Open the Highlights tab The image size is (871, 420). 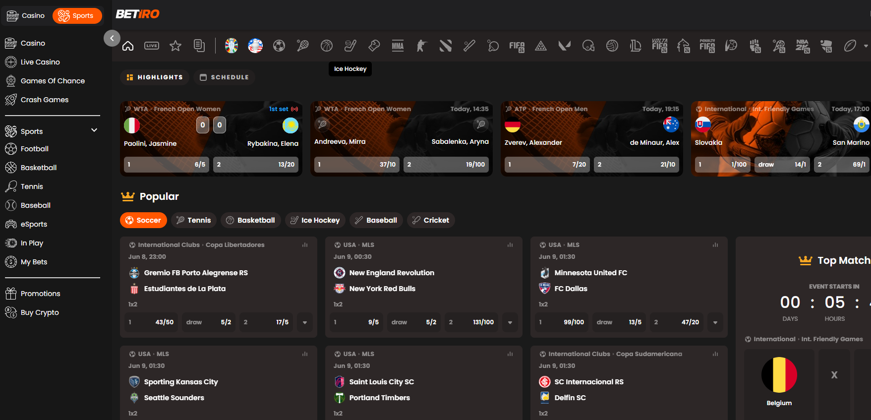tap(155, 77)
